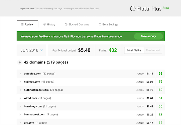
Task: Expand the autoblog.com row
Action: (x=20, y=74)
